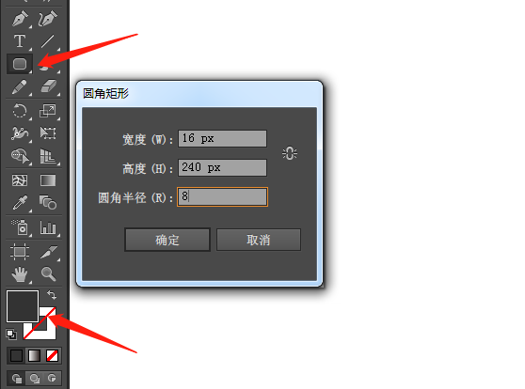
Task: Select the Rotate tool
Action: click(20, 111)
